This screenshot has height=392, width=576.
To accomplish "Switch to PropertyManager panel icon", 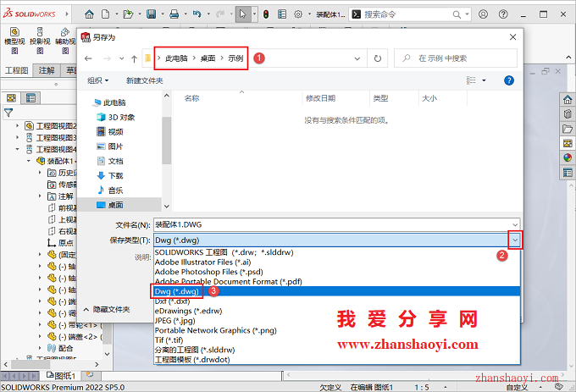I will pyautogui.click(x=30, y=98).
